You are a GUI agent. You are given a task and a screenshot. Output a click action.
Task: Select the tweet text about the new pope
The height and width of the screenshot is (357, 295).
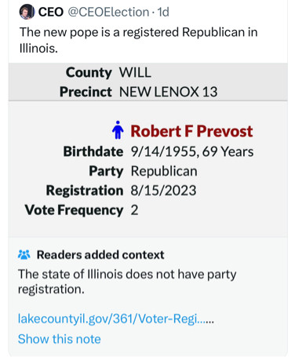(x=139, y=40)
